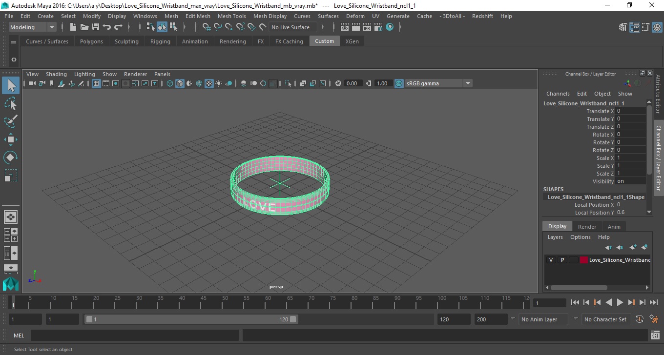Start IPR render
Screen dimensions: 664x355
coord(367,27)
